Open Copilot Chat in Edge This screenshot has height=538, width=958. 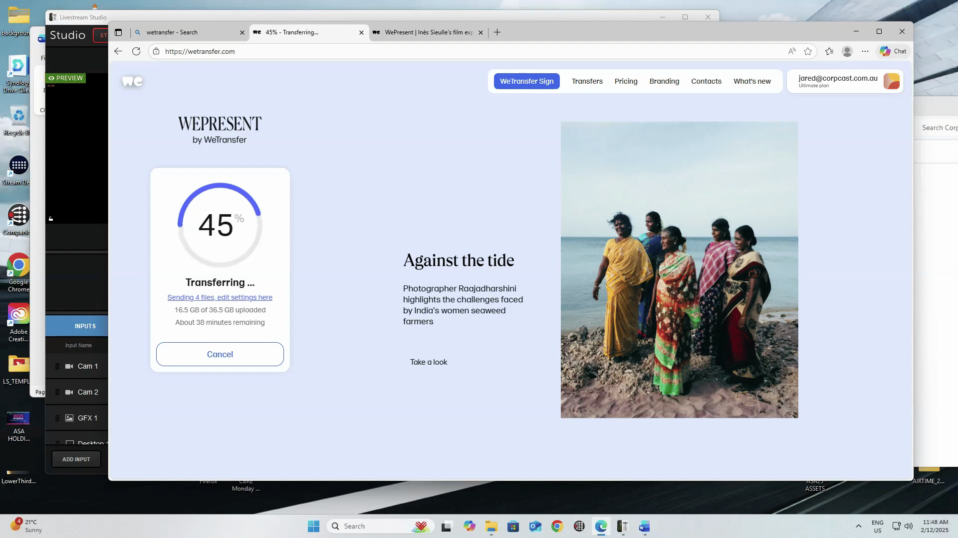click(893, 51)
